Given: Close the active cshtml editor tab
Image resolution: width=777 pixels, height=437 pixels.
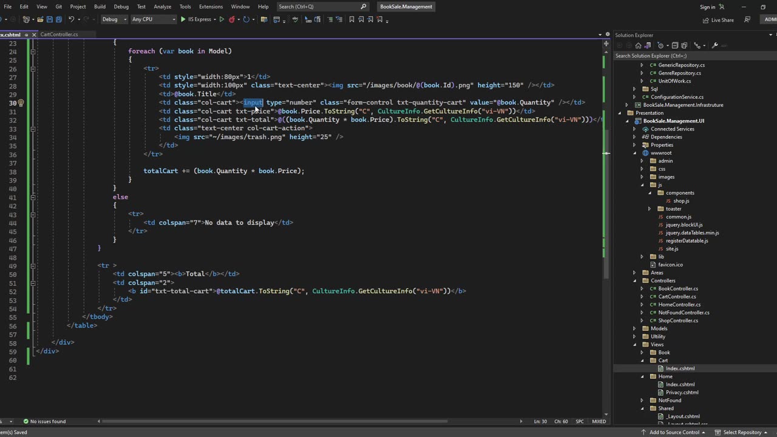Looking at the screenshot, I should click(34, 35).
